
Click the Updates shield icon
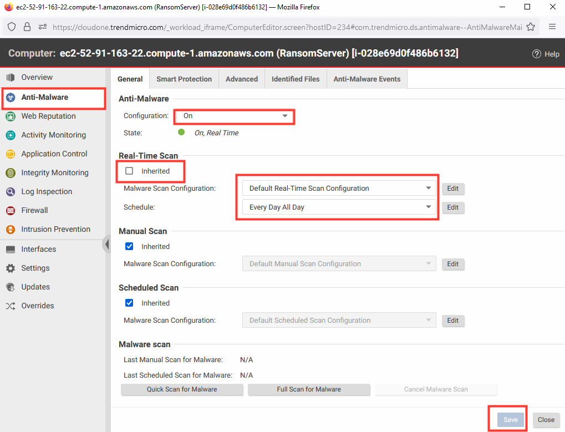click(11, 287)
